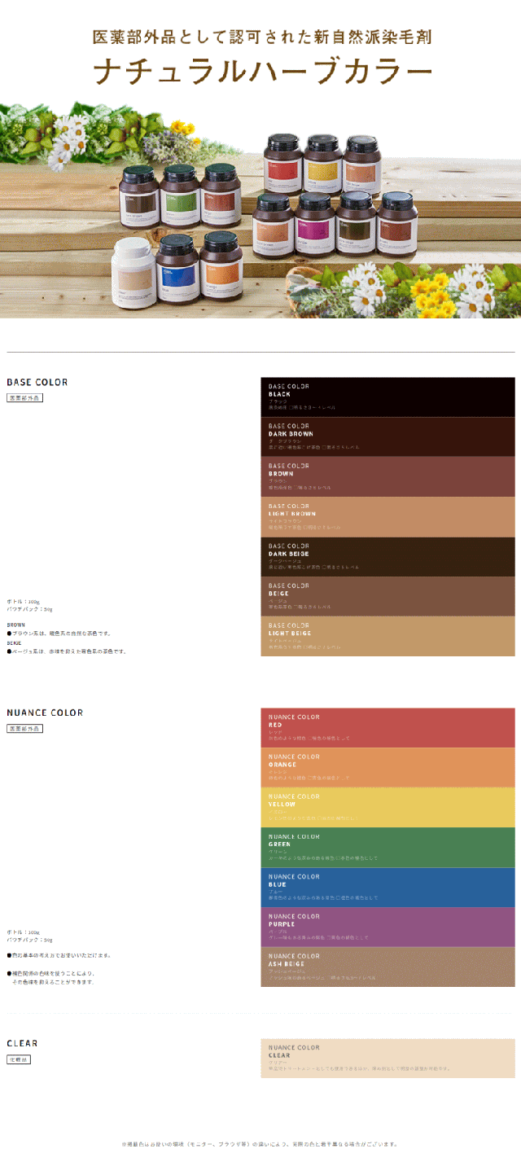521x1162 pixels.
Task: Click the product jars hero image
Action: [x=260, y=212]
